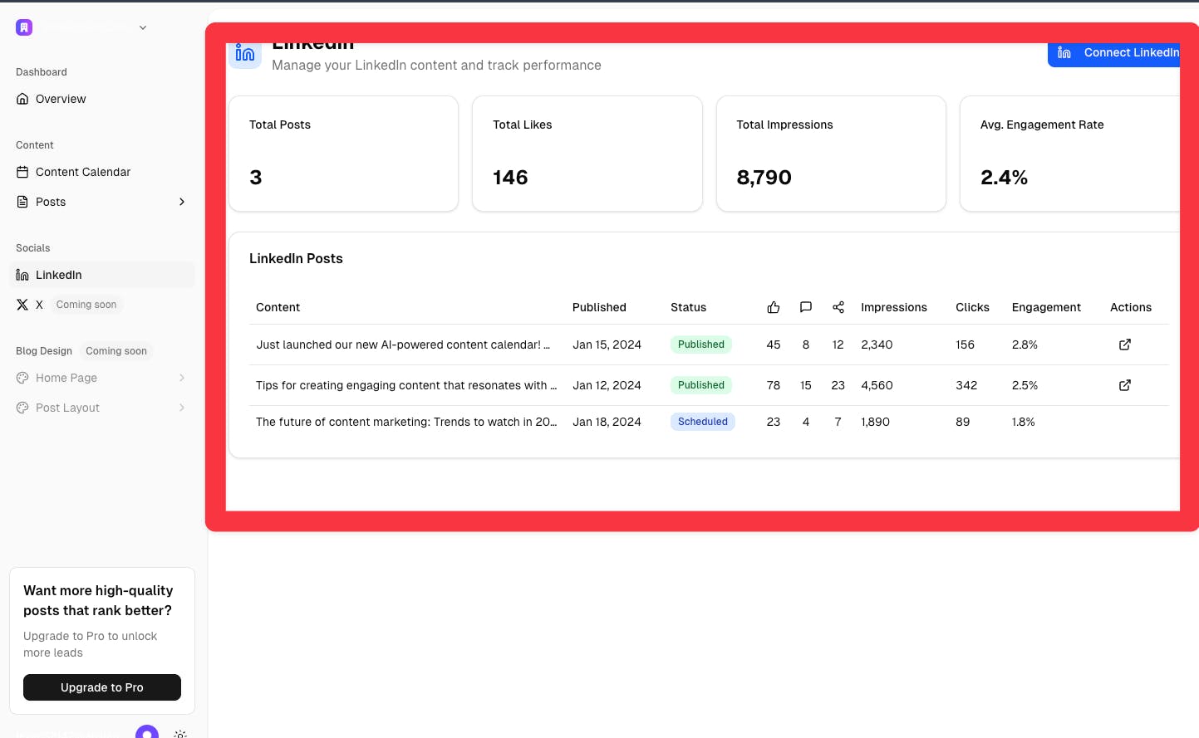
Task: Click Connect LinkedIn button
Action: click(x=1113, y=53)
